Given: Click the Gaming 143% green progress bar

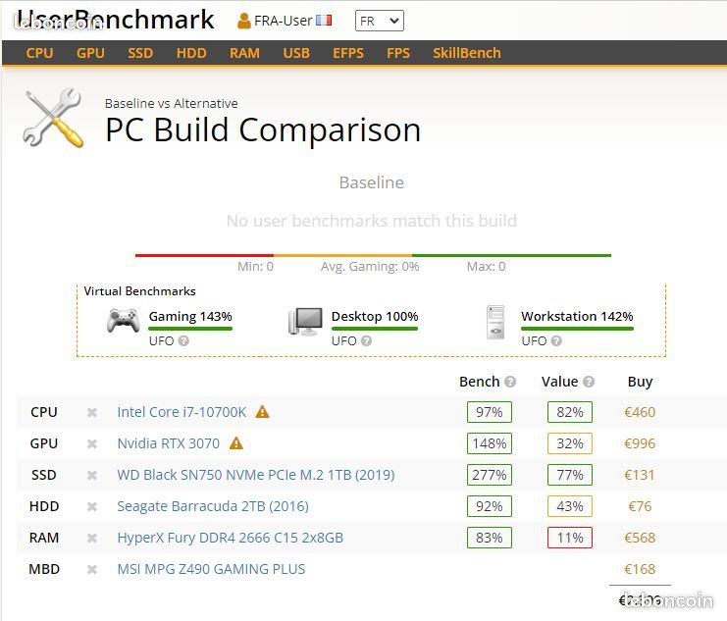Looking at the screenshot, I should click(190, 329).
